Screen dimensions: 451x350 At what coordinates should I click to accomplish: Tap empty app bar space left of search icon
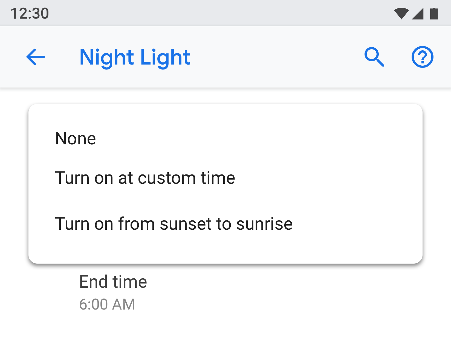tap(274, 57)
